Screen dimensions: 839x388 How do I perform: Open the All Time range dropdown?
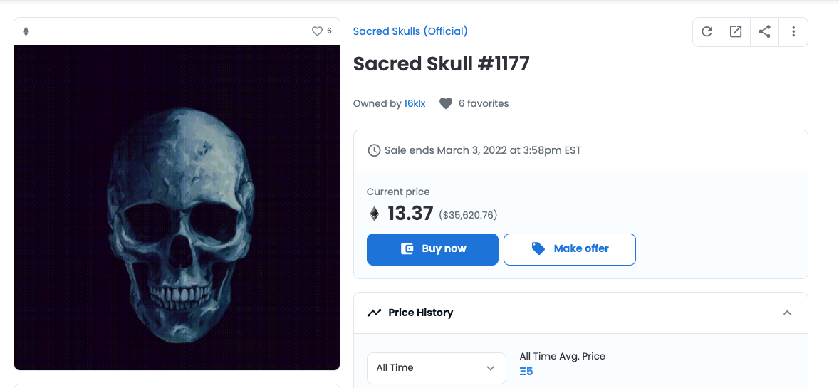point(436,368)
